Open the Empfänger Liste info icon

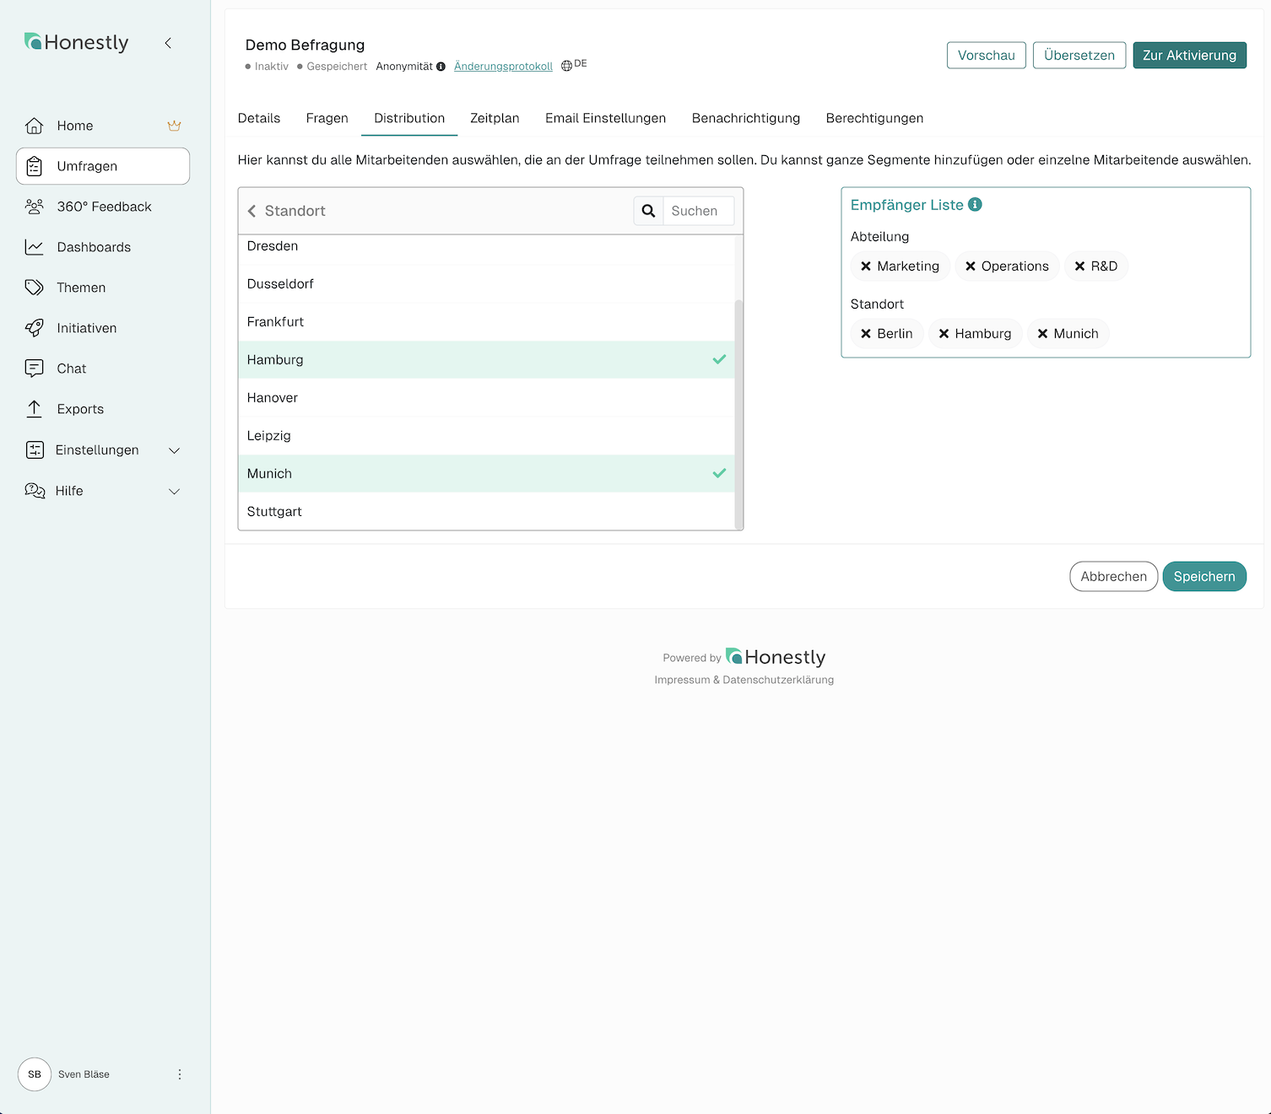[975, 205]
